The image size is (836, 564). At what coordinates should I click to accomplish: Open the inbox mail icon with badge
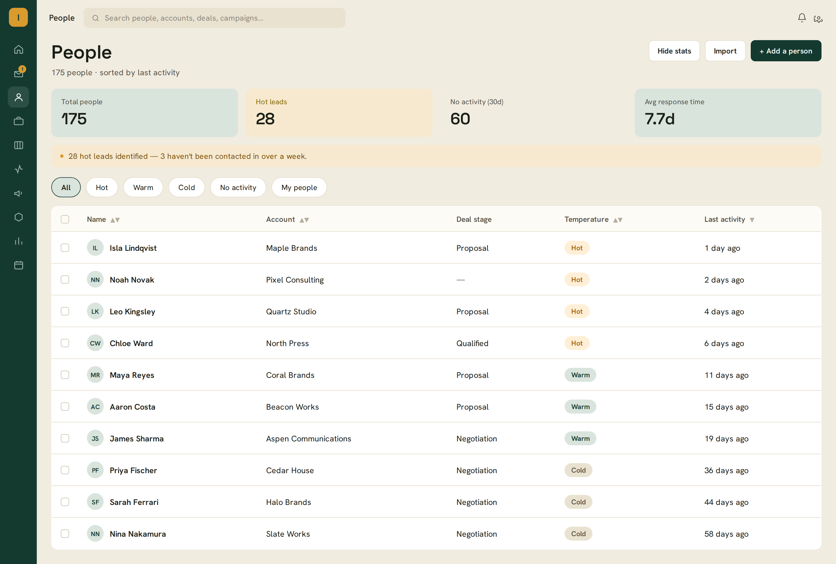pyautogui.click(x=18, y=73)
